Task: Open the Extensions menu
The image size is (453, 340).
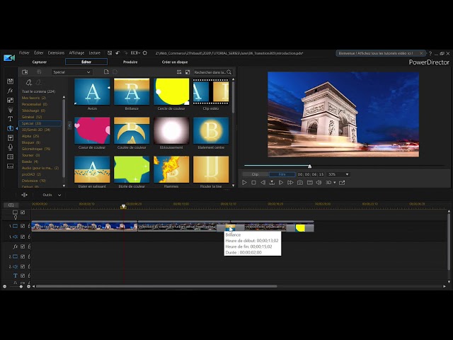Action: (56, 53)
